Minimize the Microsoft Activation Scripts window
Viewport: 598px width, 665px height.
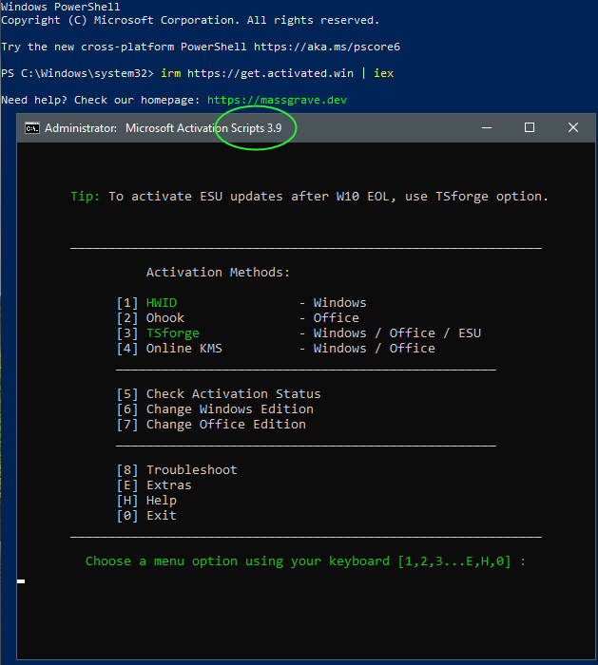coord(487,127)
